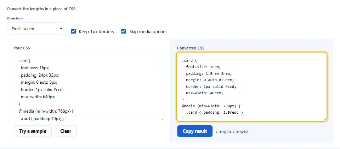Click the 'Direction' label
Image resolution: width=340 pixels, height=149 pixels.
point(15,18)
